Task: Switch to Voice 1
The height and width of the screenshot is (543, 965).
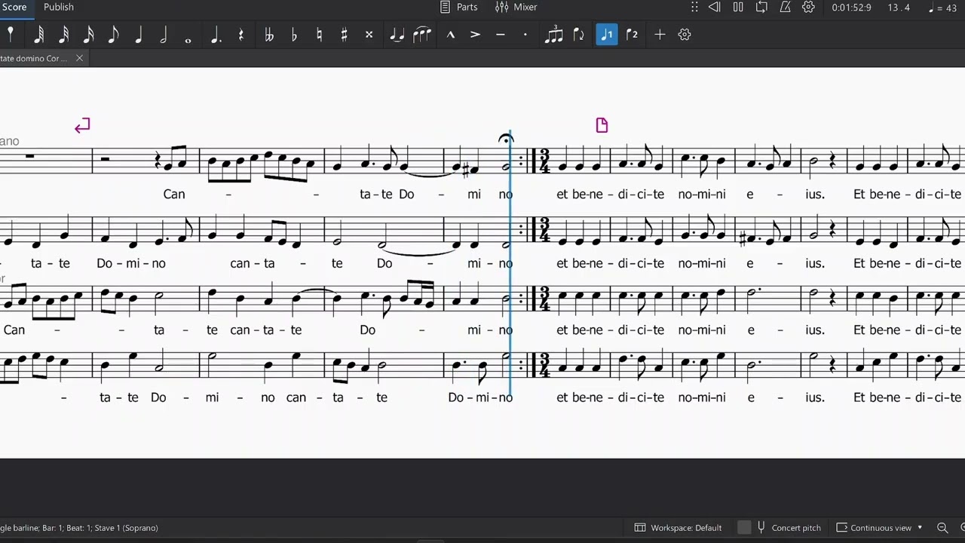Action: (x=607, y=34)
